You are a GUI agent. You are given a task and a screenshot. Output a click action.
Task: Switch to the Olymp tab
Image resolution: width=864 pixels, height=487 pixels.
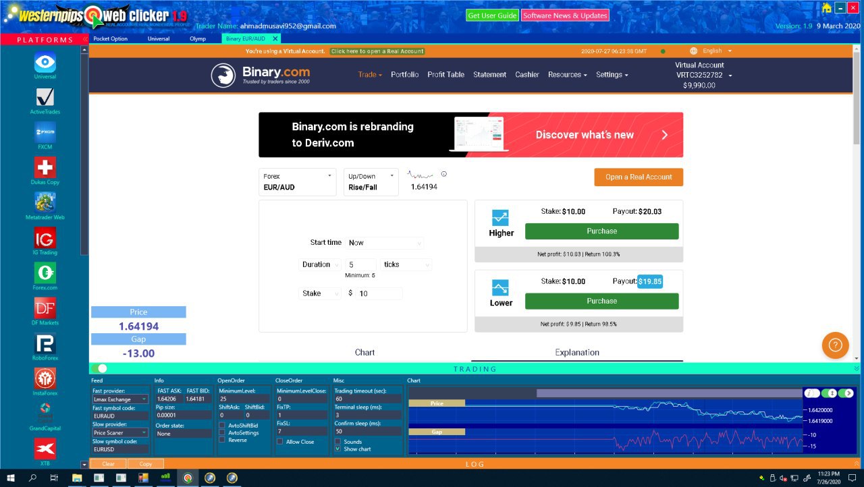[198, 38]
